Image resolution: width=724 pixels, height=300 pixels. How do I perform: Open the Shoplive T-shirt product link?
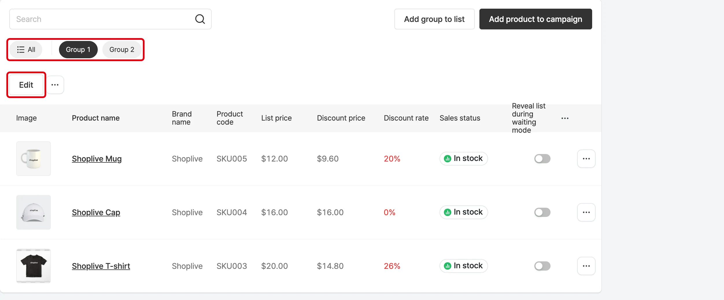tap(101, 266)
